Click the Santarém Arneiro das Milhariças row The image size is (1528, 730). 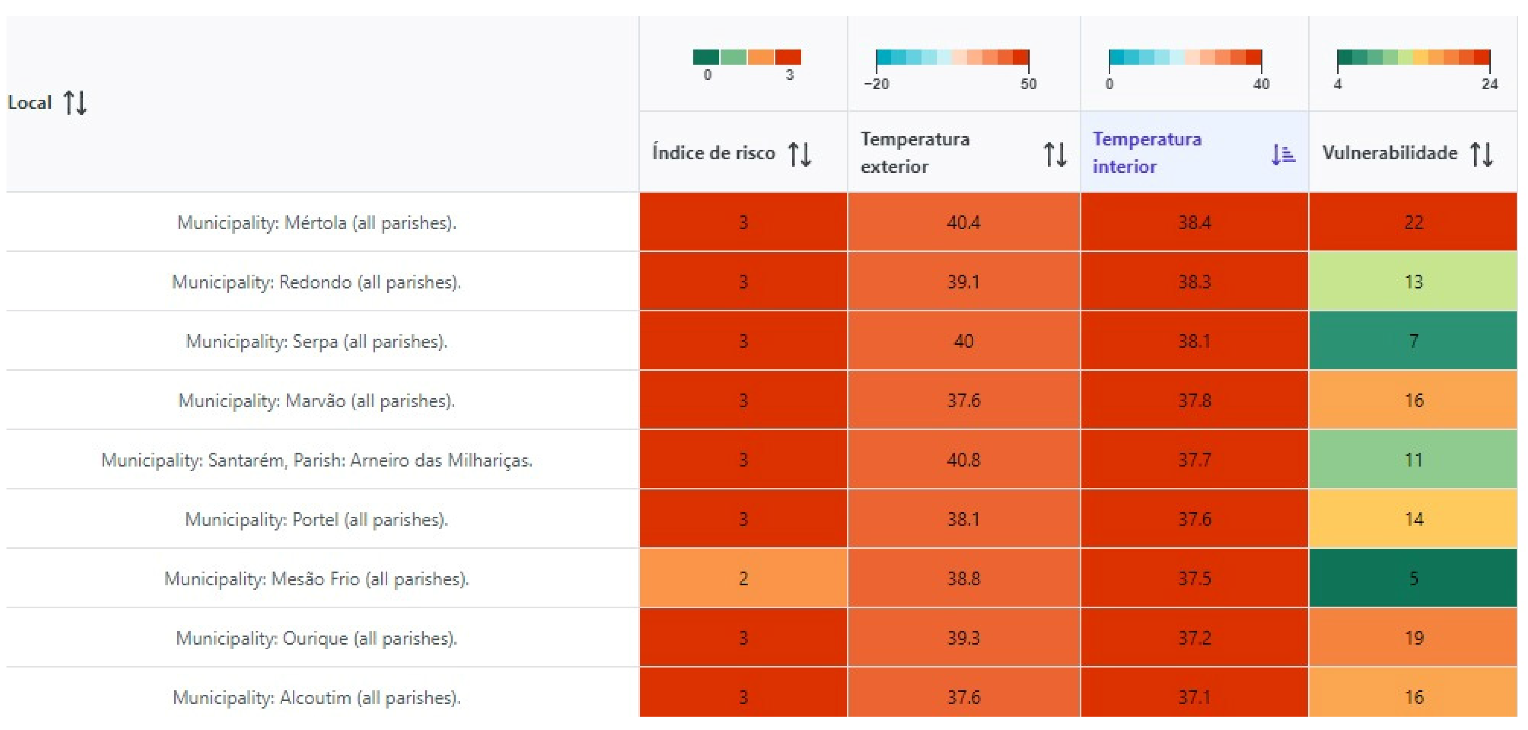(x=317, y=460)
